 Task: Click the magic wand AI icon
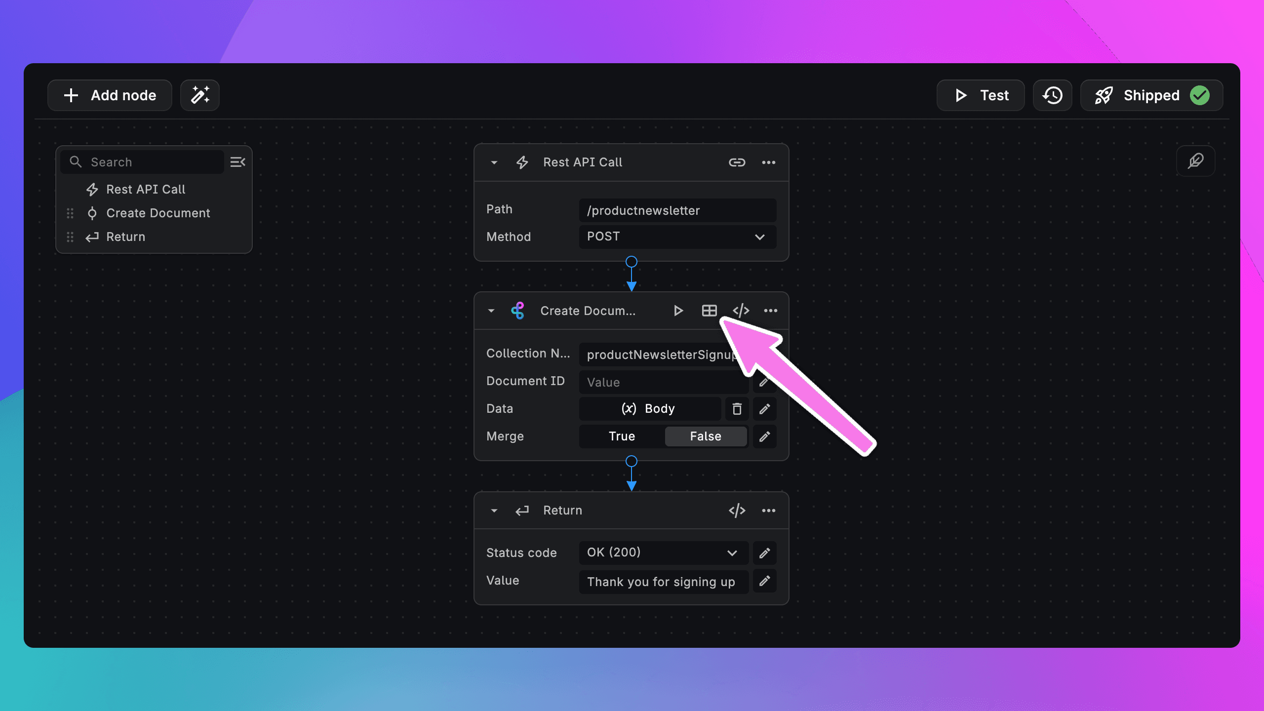199,95
